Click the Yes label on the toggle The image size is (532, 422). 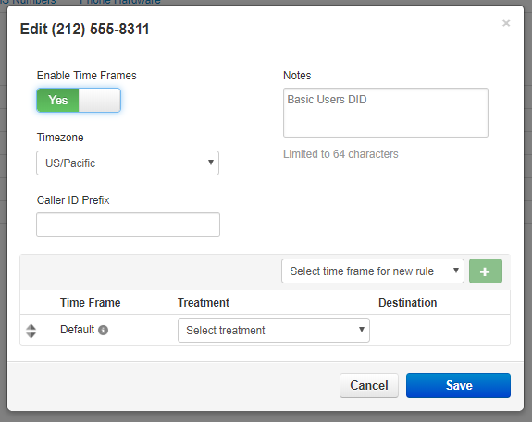pos(57,101)
